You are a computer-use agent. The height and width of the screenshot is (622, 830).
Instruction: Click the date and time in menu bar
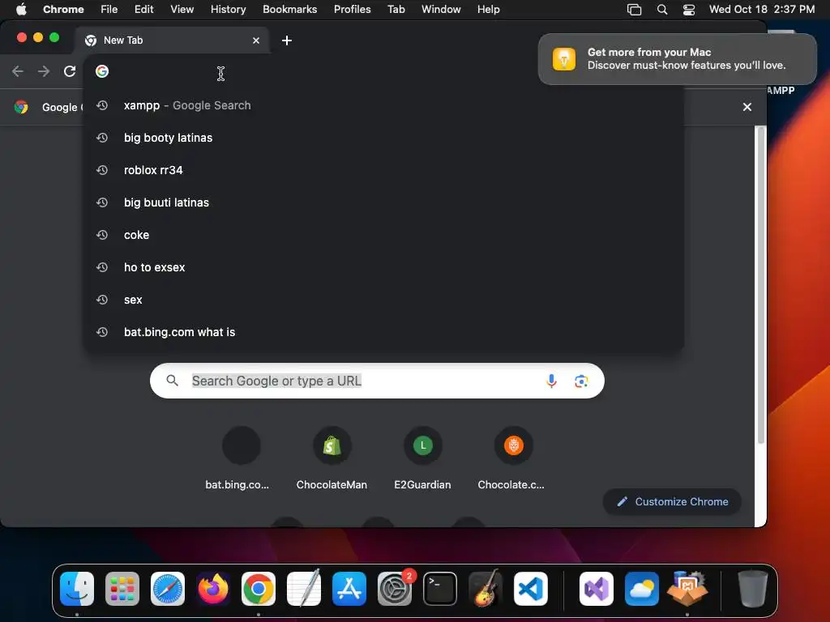point(762,10)
